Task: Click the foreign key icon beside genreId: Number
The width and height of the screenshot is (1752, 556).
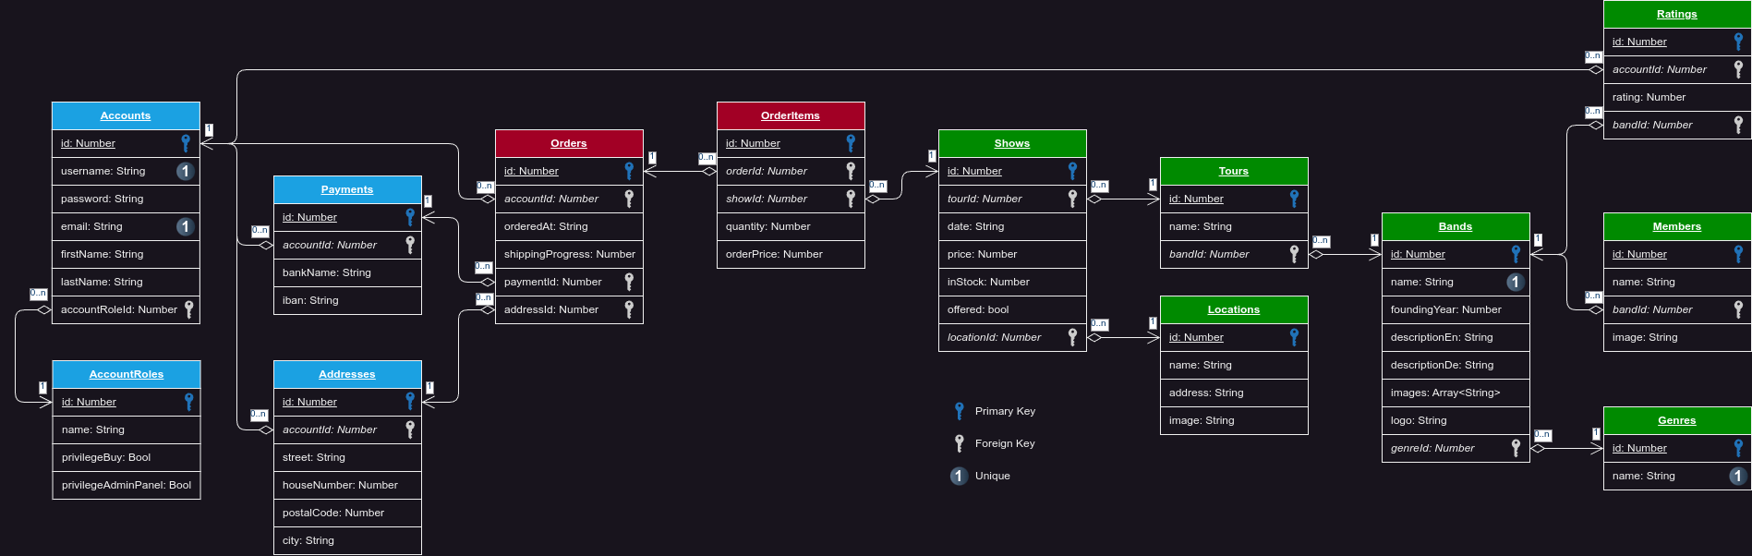Action: [1516, 448]
